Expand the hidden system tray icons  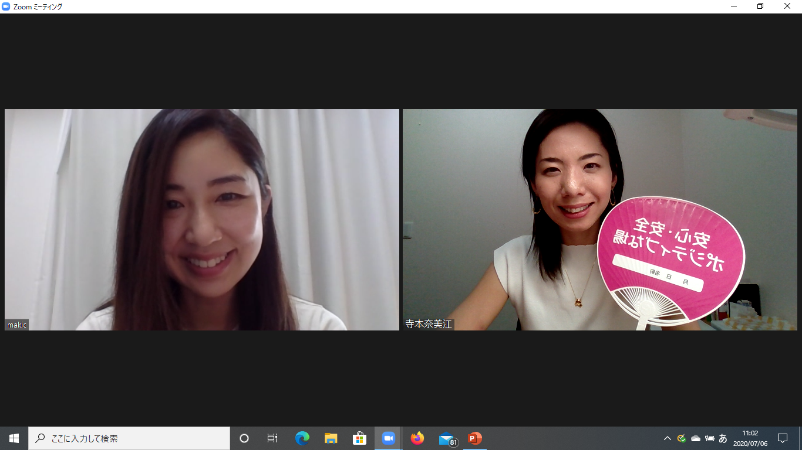pyautogui.click(x=668, y=438)
